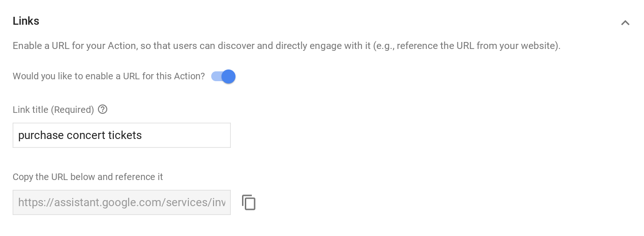Image resolution: width=644 pixels, height=236 pixels.
Task: Click the "(Required)" text beside Link title
Action: tap(72, 110)
